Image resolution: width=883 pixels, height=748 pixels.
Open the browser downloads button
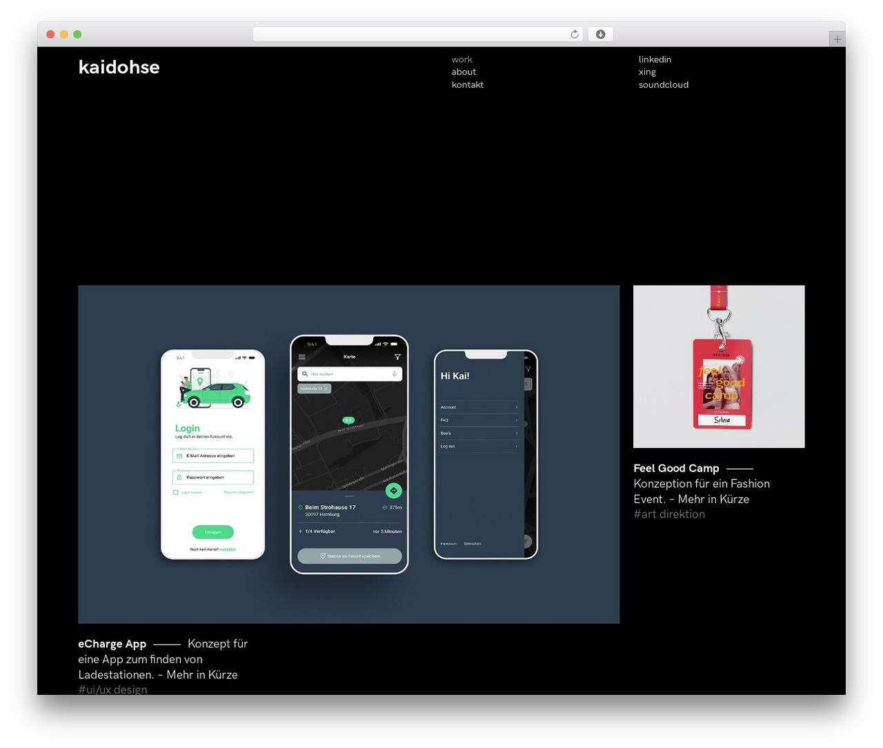[x=600, y=35]
